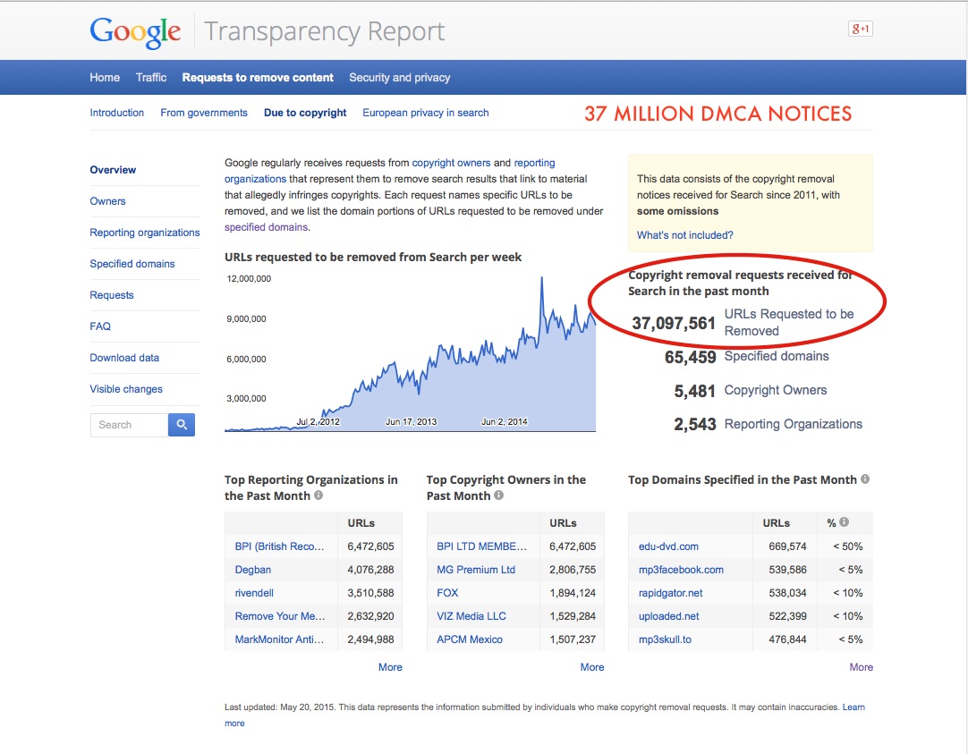The height and width of the screenshot is (754, 968).
Task: Open the Traffic tab in the navigation bar
Action: coord(151,78)
